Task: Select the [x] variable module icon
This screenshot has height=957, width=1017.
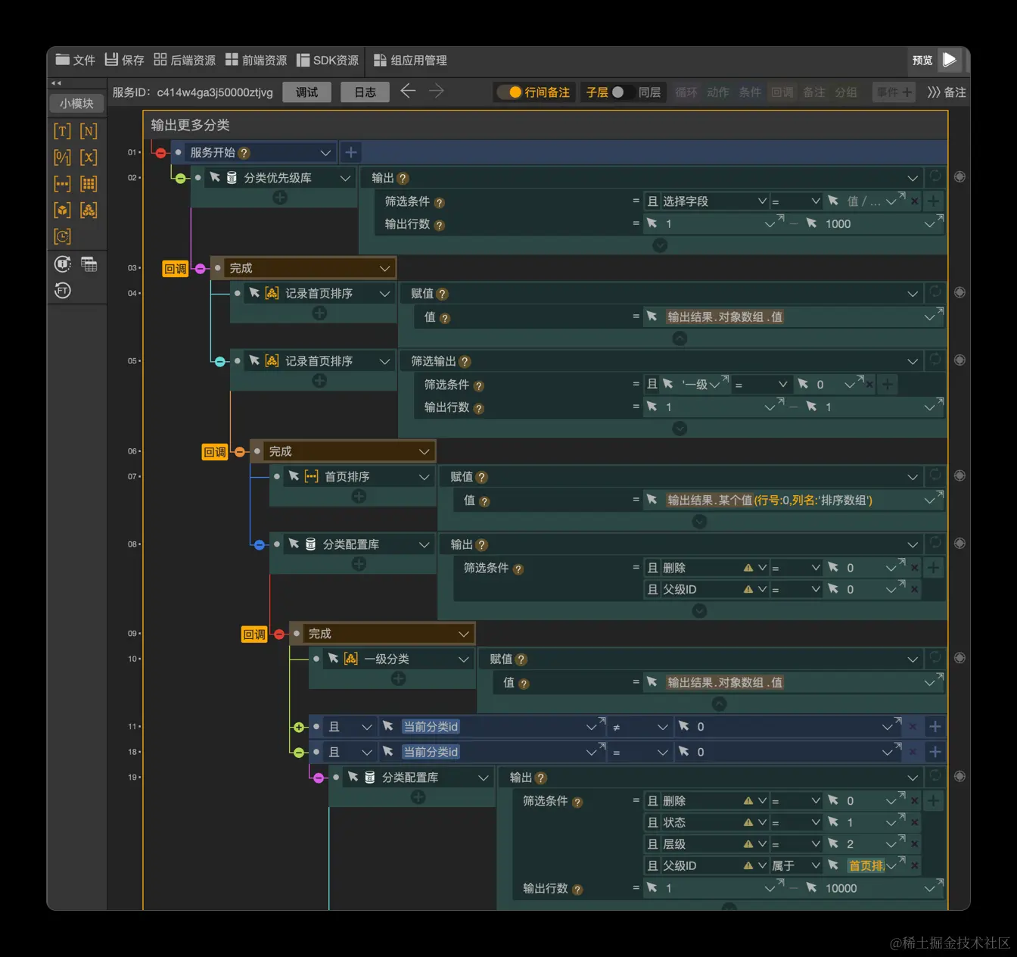Action: click(x=89, y=157)
